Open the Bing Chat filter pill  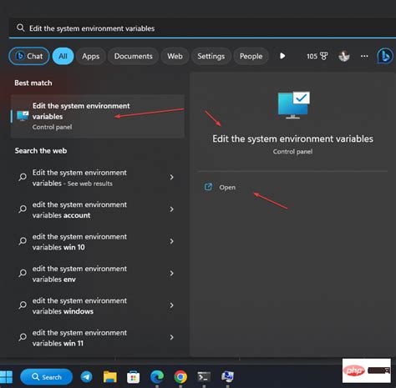29,56
